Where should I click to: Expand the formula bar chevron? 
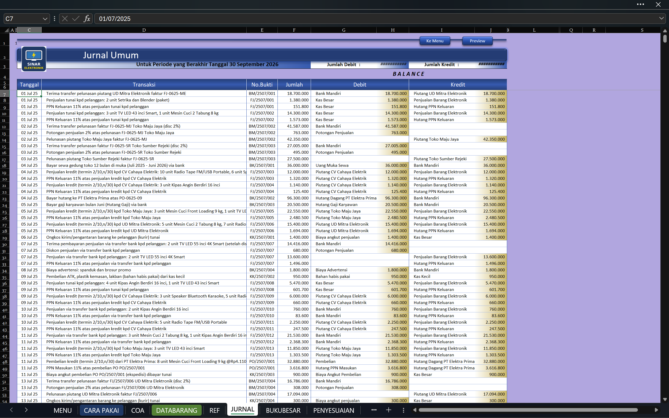click(x=661, y=19)
